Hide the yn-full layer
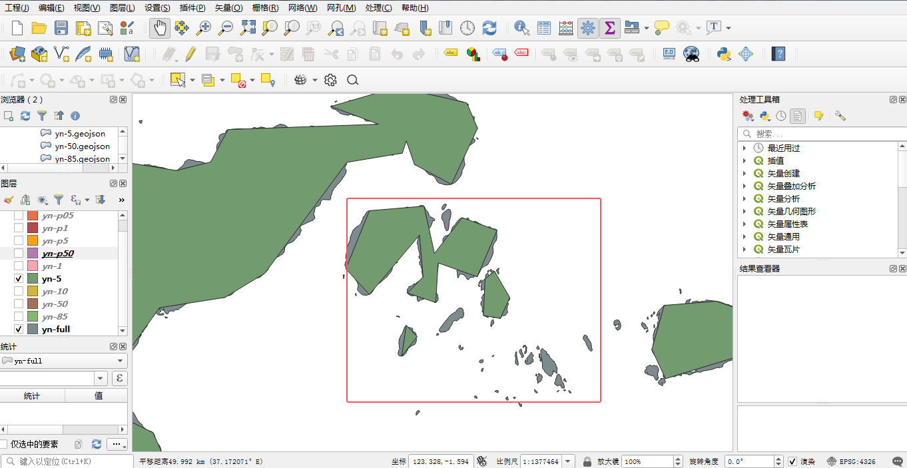Screen dimensions: 907x468 pyautogui.click(x=19, y=330)
